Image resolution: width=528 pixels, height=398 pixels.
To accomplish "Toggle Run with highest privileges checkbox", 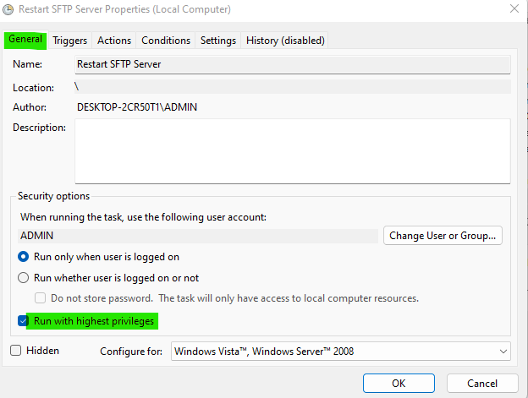I will pyautogui.click(x=24, y=321).
